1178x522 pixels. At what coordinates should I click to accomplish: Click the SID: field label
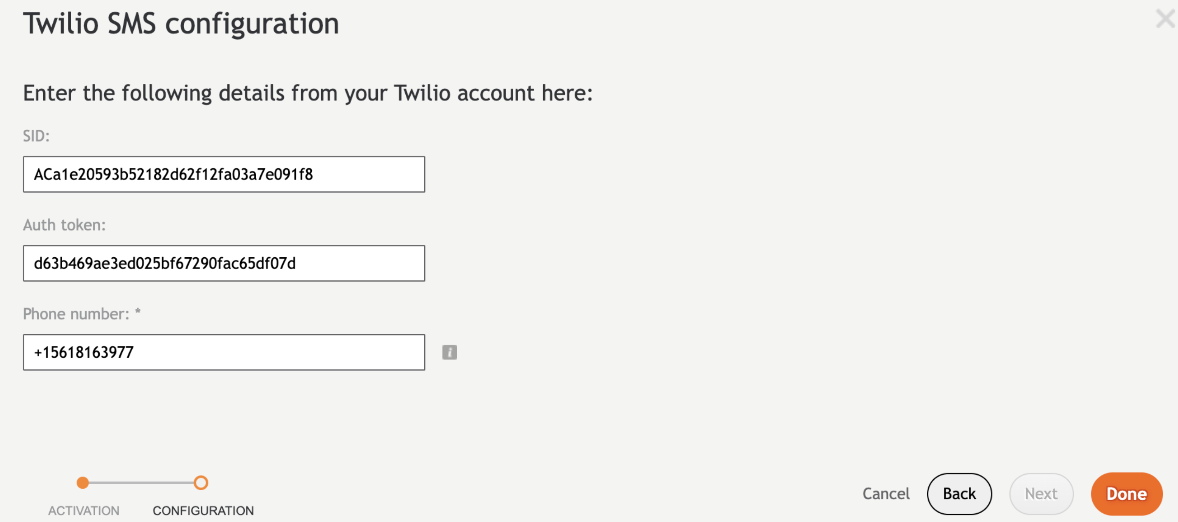36,136
